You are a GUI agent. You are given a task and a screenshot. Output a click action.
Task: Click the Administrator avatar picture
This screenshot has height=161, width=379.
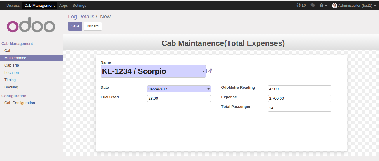click(335, 6)
